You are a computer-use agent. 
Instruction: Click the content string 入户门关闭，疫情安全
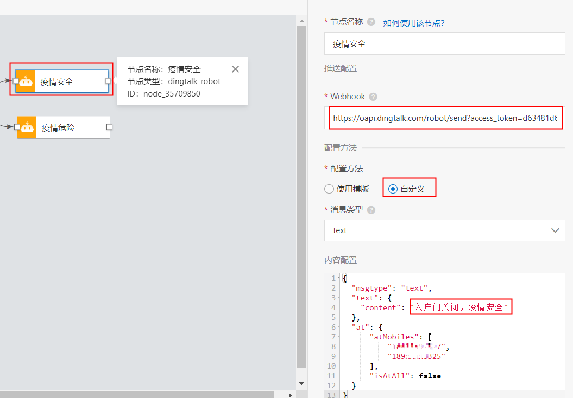pos(459,307)
